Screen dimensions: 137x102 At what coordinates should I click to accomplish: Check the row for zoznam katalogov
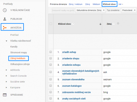pos(51,86)
